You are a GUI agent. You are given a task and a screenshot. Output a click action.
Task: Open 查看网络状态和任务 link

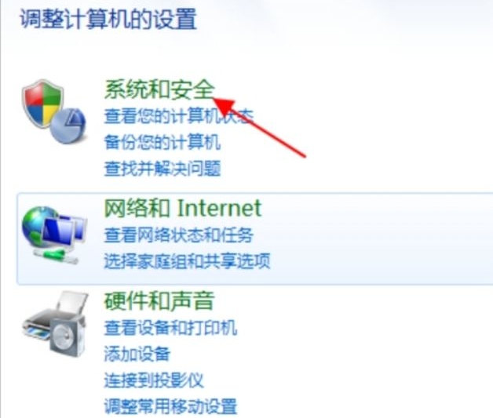[178, 235]
